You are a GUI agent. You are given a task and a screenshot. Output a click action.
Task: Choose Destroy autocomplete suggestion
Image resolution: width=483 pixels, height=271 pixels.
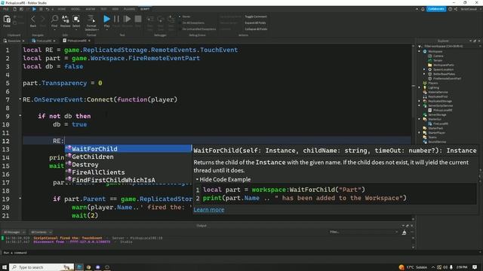point(128,164)
